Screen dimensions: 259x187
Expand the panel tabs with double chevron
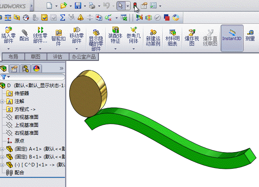[61, 69]
